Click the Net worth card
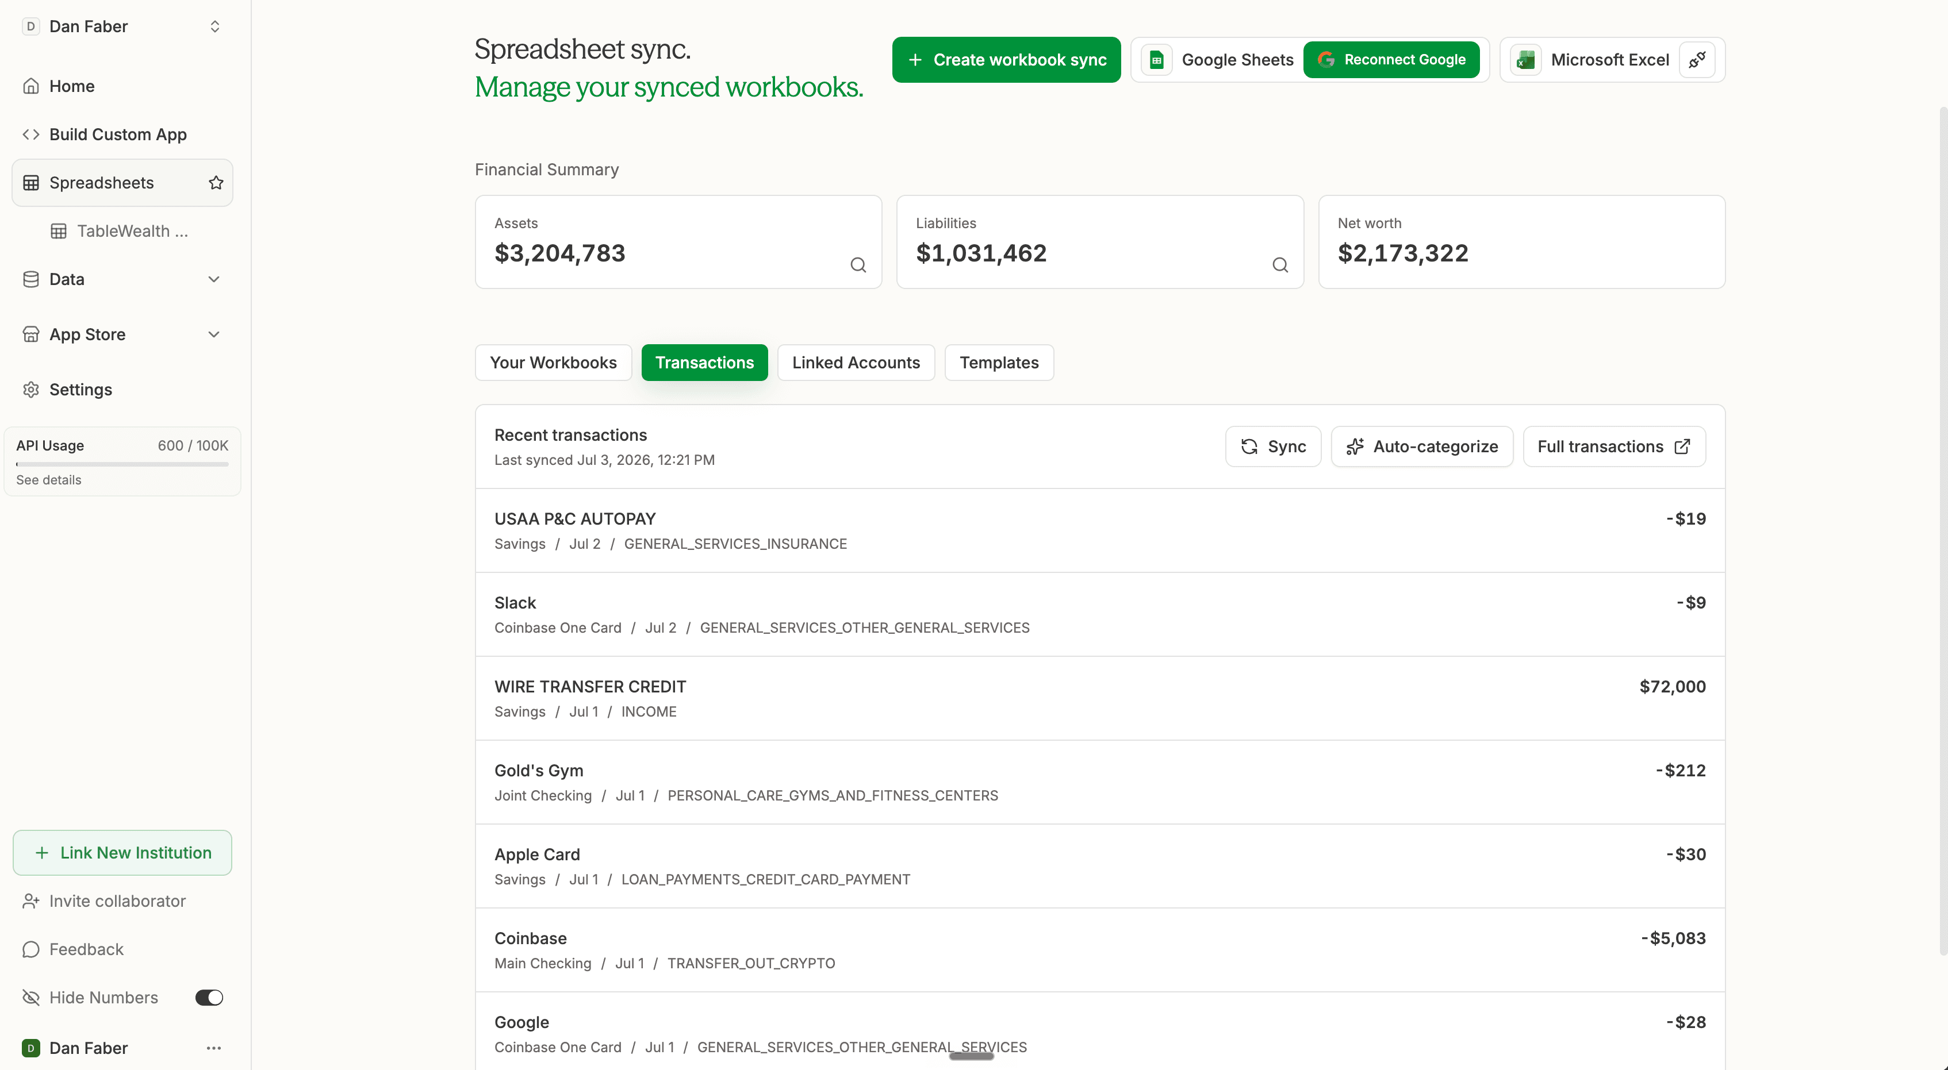This screenshot has height=1070, width=1948. pos(1521,242)
